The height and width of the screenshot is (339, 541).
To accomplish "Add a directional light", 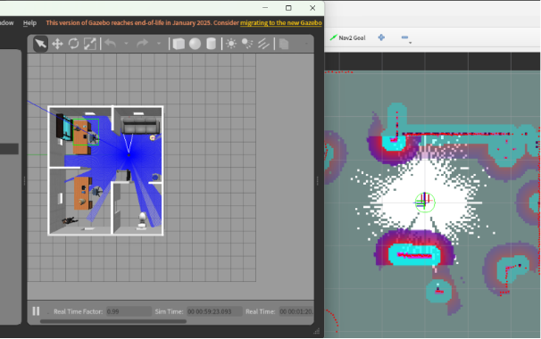I will (x=263, y=44).
